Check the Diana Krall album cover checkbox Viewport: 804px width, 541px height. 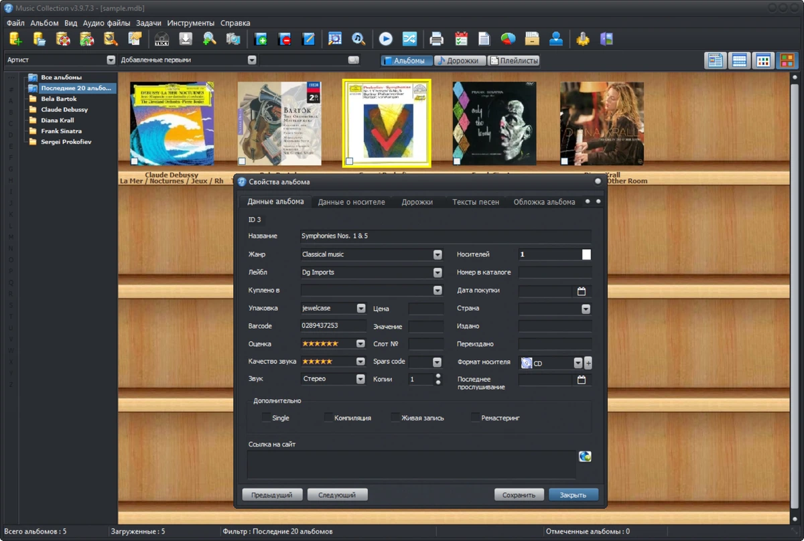point(564,161)
